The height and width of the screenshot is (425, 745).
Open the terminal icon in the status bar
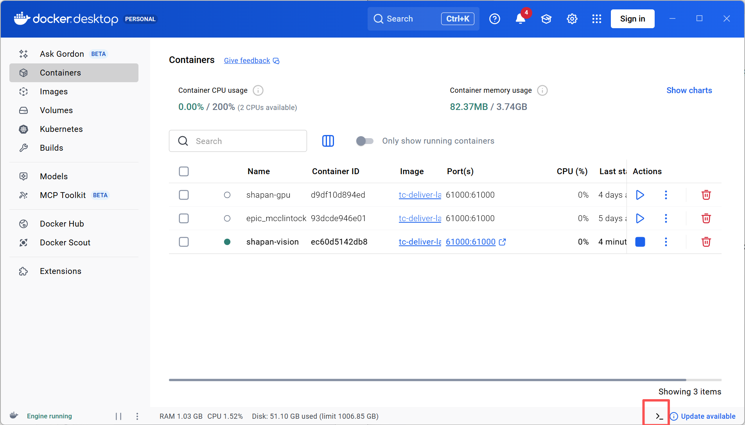point(657,416)
